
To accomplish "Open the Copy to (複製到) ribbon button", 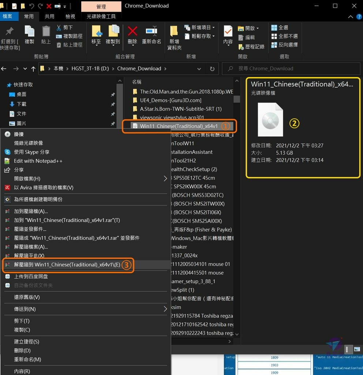I will [x=113, y=35].
